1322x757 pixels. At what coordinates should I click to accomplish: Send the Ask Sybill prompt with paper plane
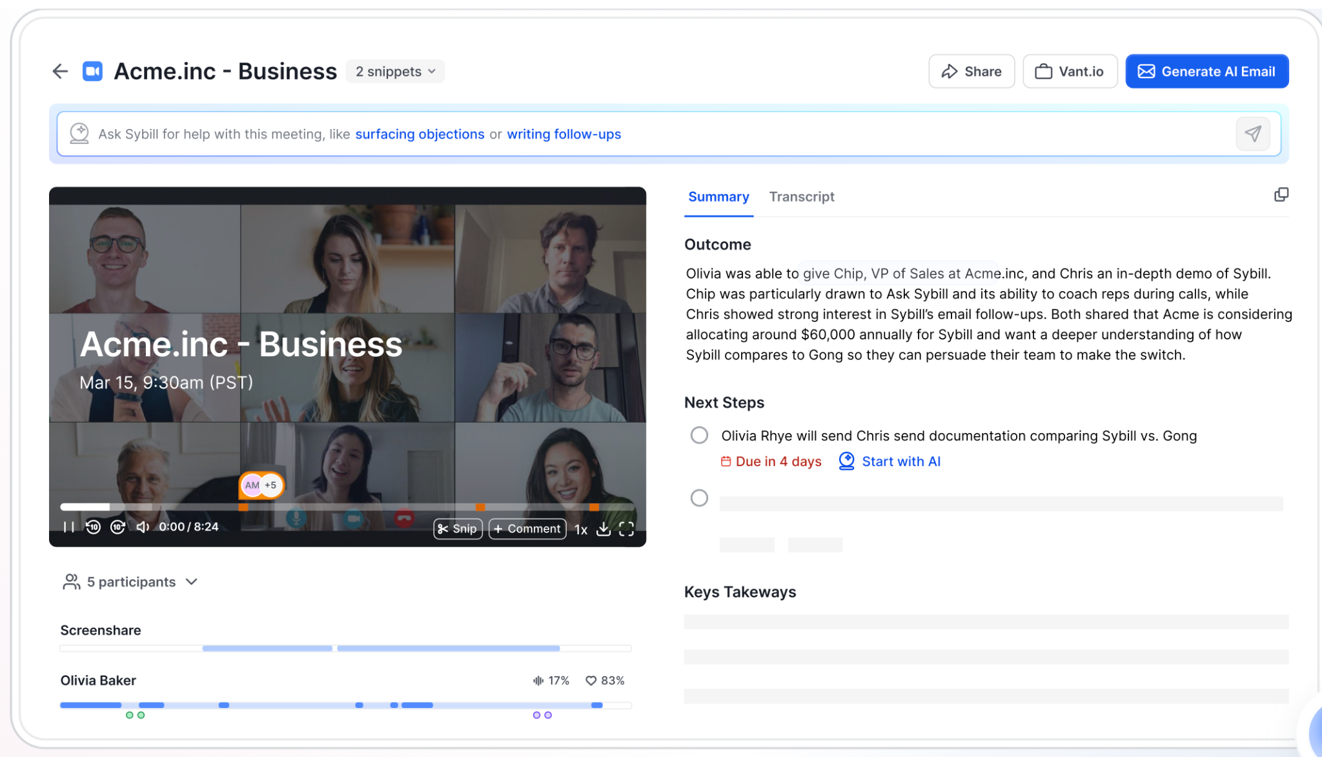[1252, 134]
